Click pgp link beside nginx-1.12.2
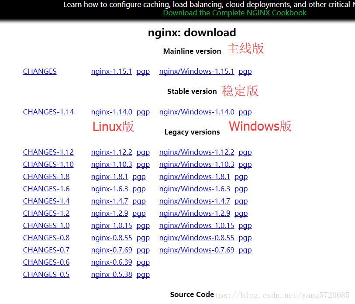Viewport: 355px width, 304px height. pos(143,153)
